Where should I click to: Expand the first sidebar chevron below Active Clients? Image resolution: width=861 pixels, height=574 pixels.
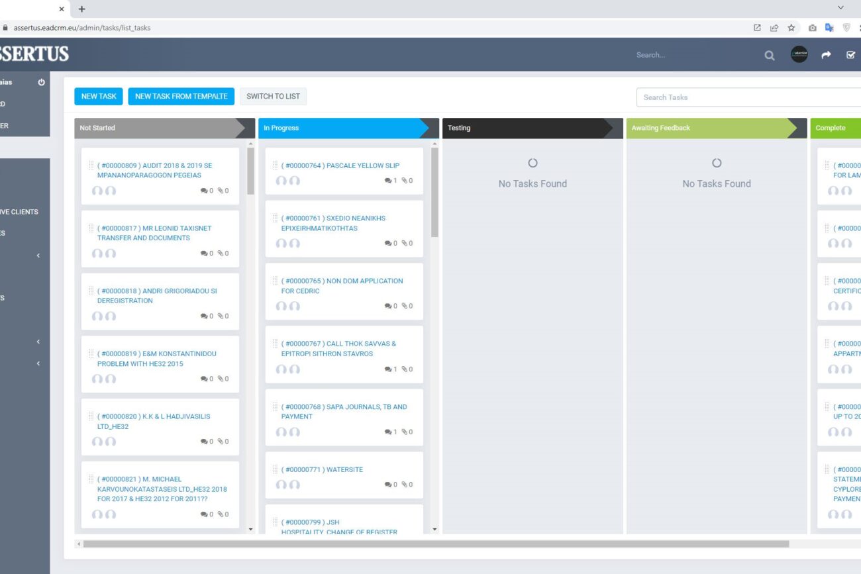[38, 256]
